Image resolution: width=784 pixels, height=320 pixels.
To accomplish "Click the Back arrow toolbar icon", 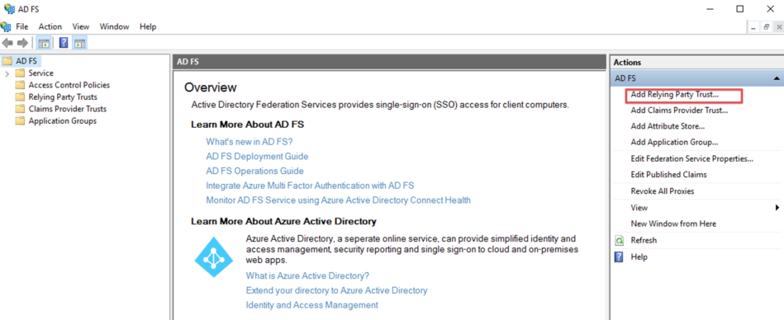I will point(7,43).
